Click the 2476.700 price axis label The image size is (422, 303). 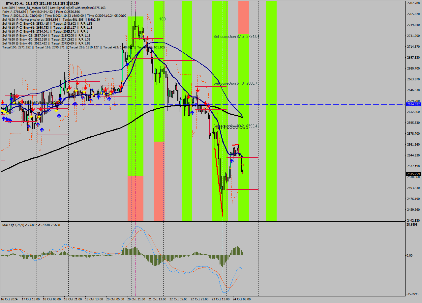tap(413, 199)
